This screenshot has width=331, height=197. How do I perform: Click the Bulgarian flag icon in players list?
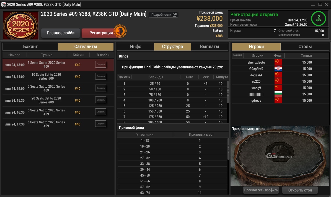click(278, 94)
